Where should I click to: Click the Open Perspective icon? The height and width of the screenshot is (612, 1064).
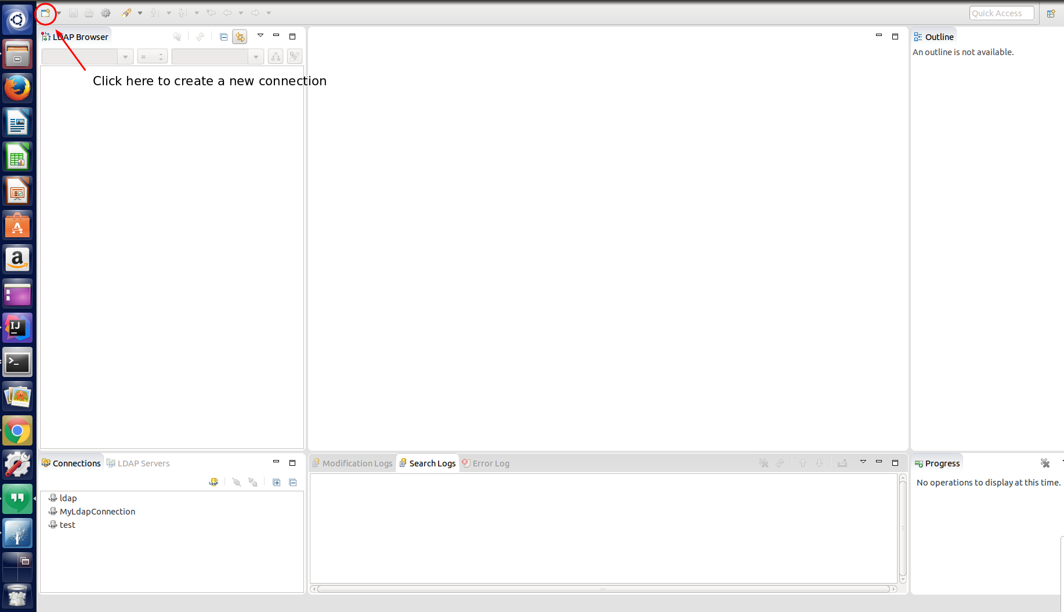[x=1051, y=13]
